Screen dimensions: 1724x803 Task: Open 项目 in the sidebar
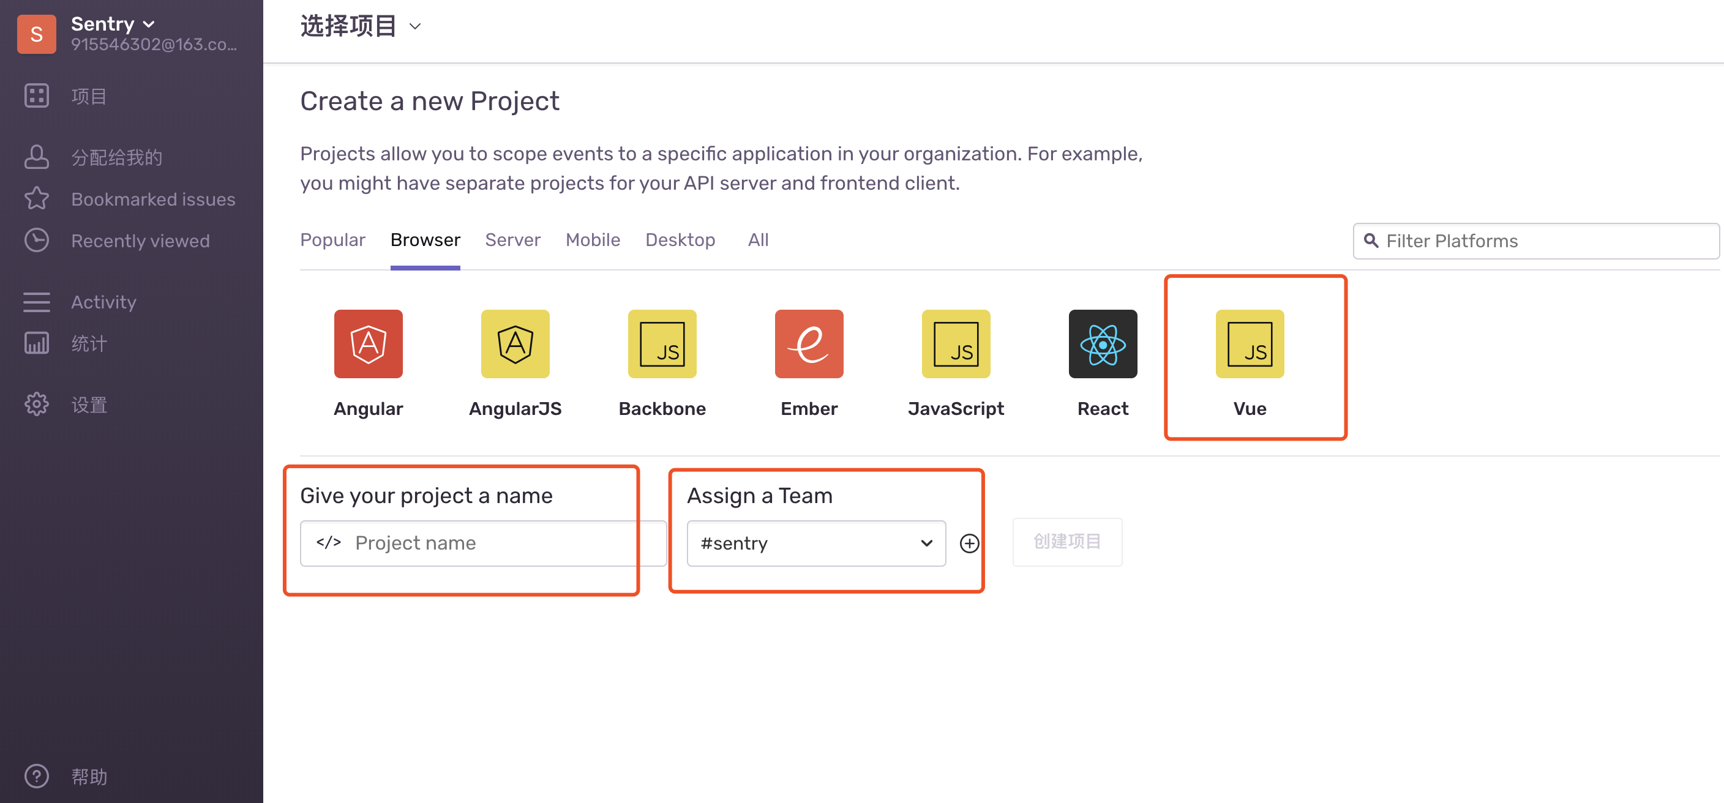(89, 96)
